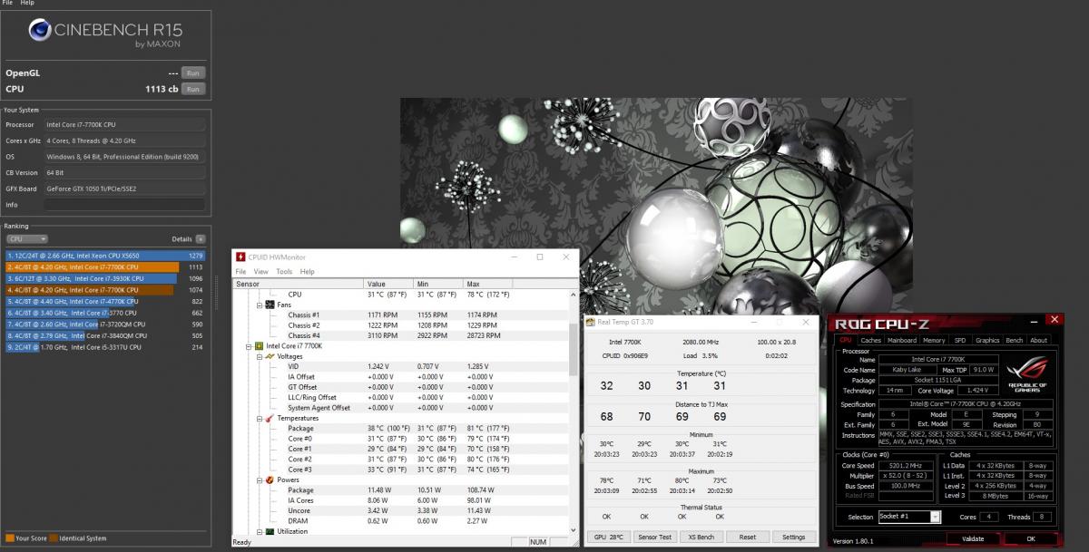The height and width of the screenshot is (552, 1089).
Task: Select the Chassis #4 fan row
Action: [401, 335]
